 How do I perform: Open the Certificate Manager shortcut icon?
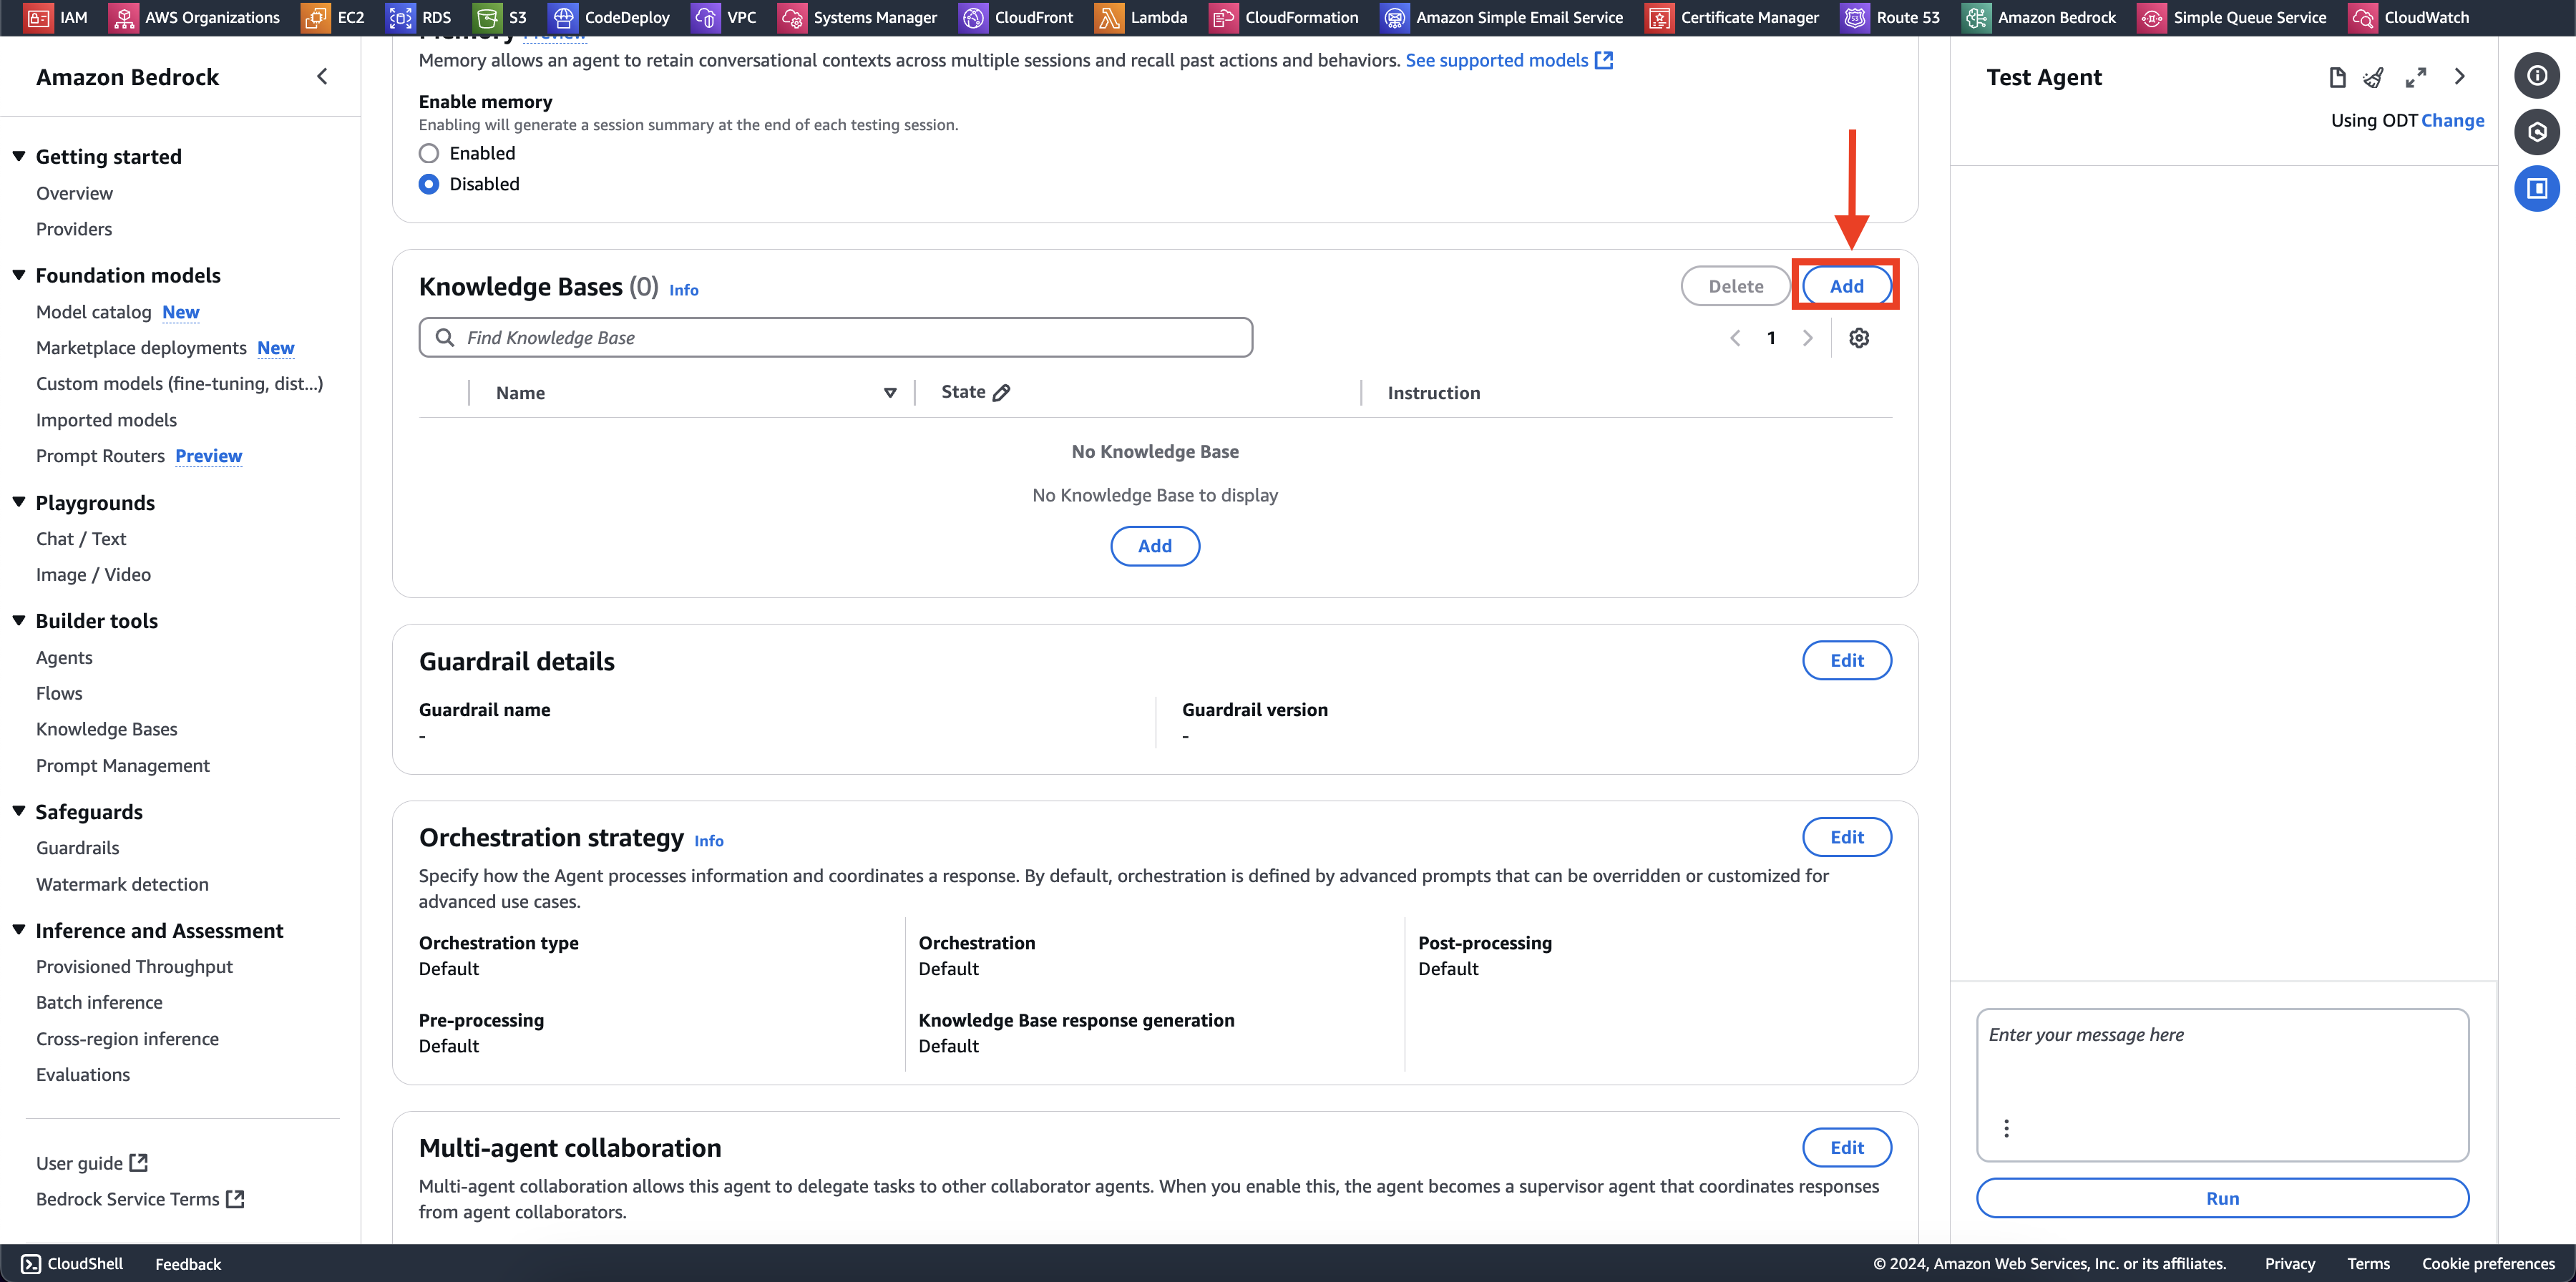1659,17
